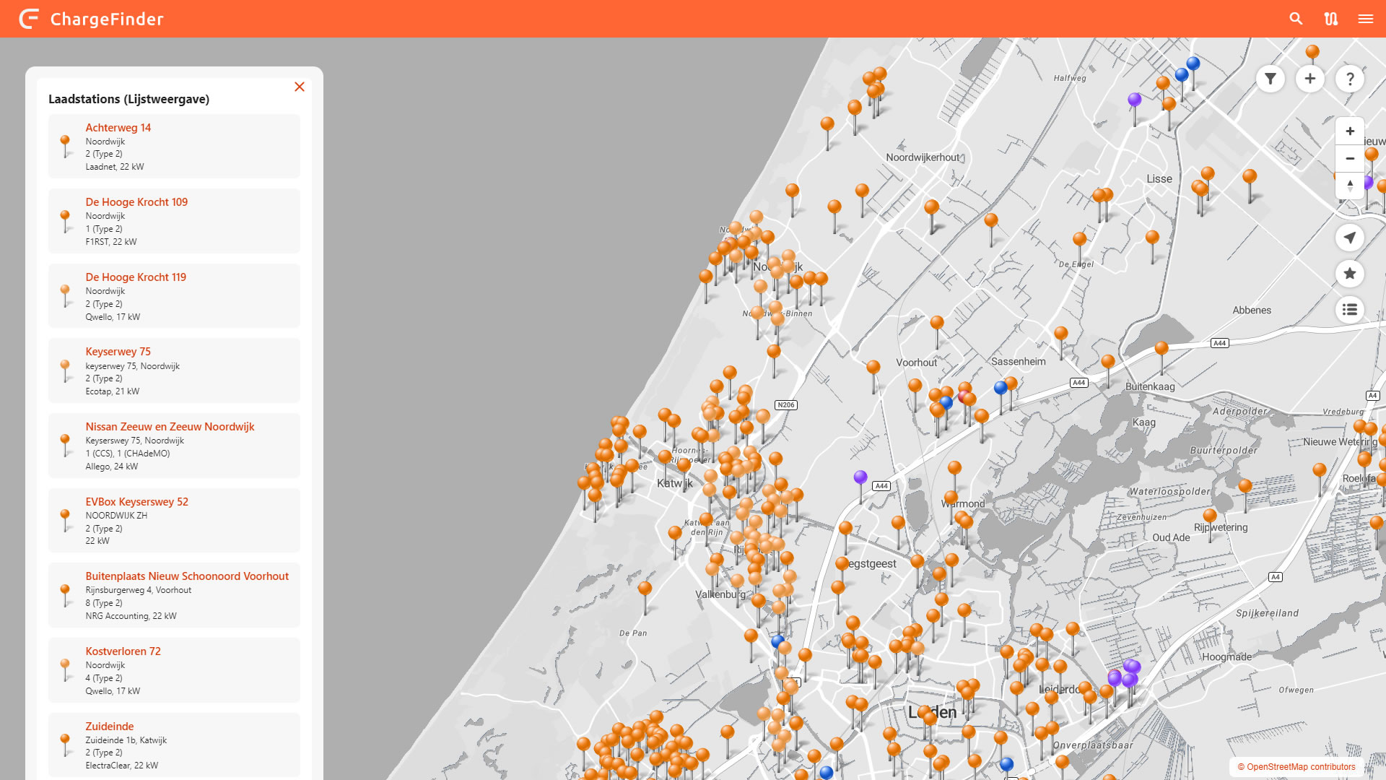Viewport: 1386px width, 780px height.
Task: Click the add station plus button
Action: 1309,79
